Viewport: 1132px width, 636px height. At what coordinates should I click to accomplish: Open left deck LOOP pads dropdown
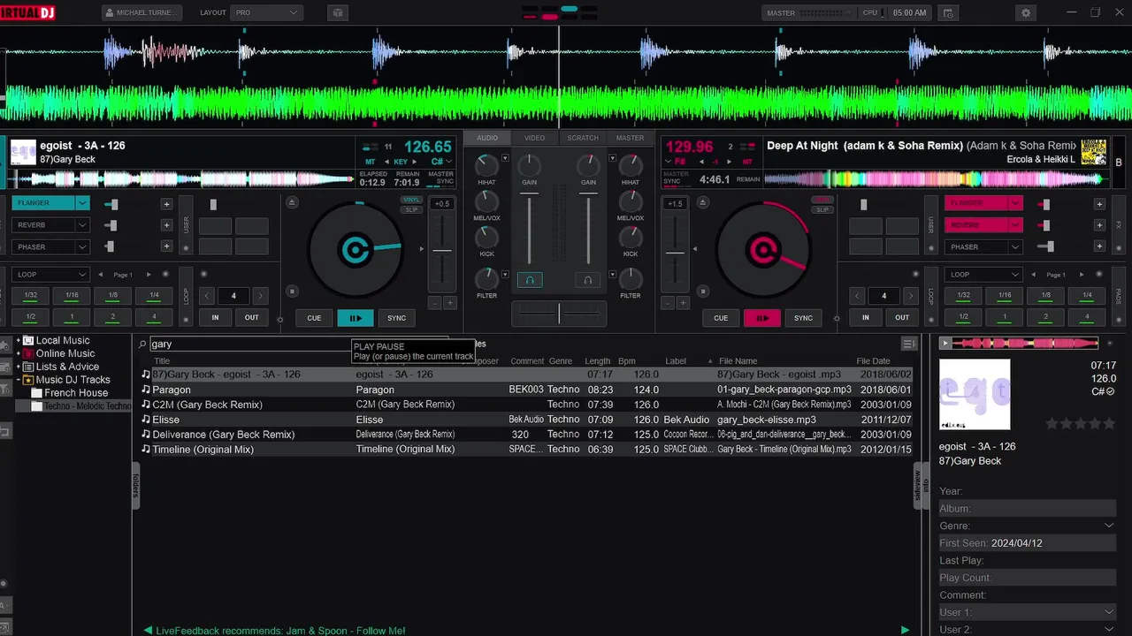coord(50,275)
